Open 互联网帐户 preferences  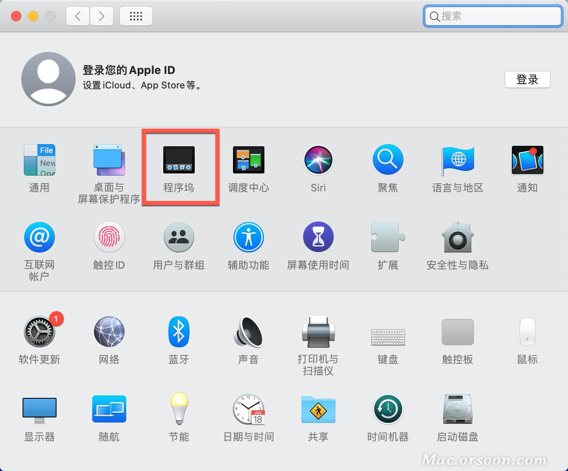tap(39, 237)
